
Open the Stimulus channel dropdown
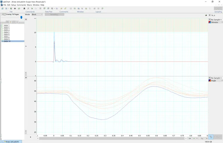tap(215, 22)
